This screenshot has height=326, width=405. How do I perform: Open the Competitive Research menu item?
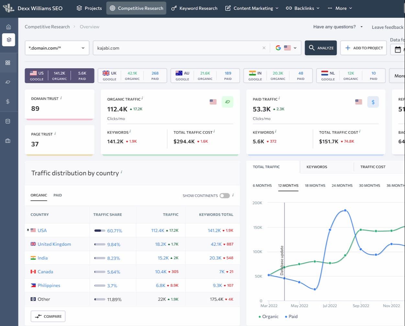point(136,8)
